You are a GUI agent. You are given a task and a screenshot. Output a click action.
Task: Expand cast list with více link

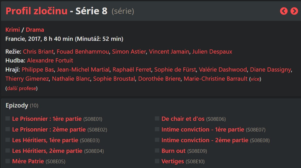coord(255,79)
